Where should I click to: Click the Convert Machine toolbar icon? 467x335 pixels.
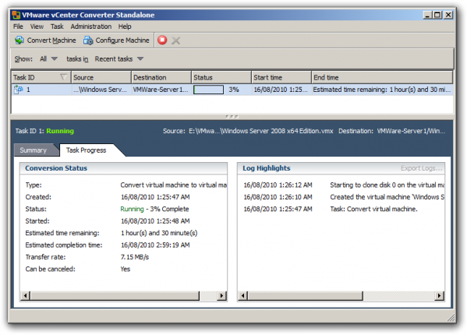click(x=19, y=41)
